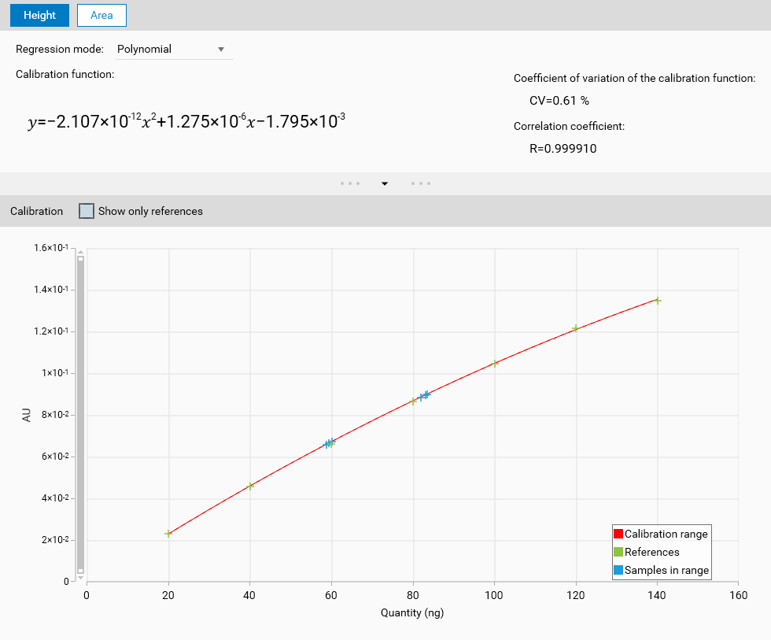771x640 pixels.
Task: Click the blue Samples in range legend swatch
Action: tap(618, 570)
